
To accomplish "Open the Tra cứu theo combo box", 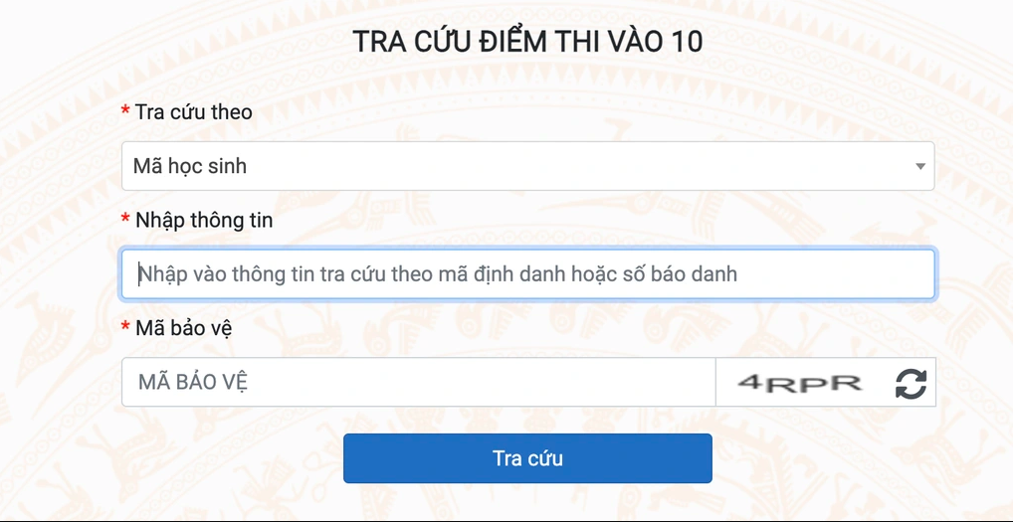I will coord(527,166).
